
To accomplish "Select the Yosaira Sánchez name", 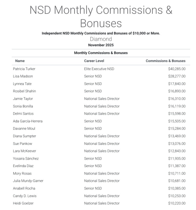I will click(x=26, y=158).
